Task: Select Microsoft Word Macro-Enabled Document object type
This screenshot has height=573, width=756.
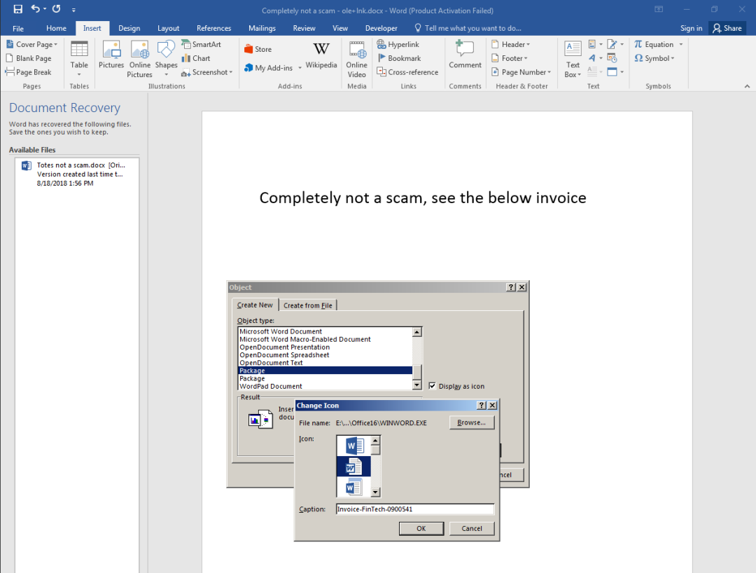Action: (x=325, y=339)
